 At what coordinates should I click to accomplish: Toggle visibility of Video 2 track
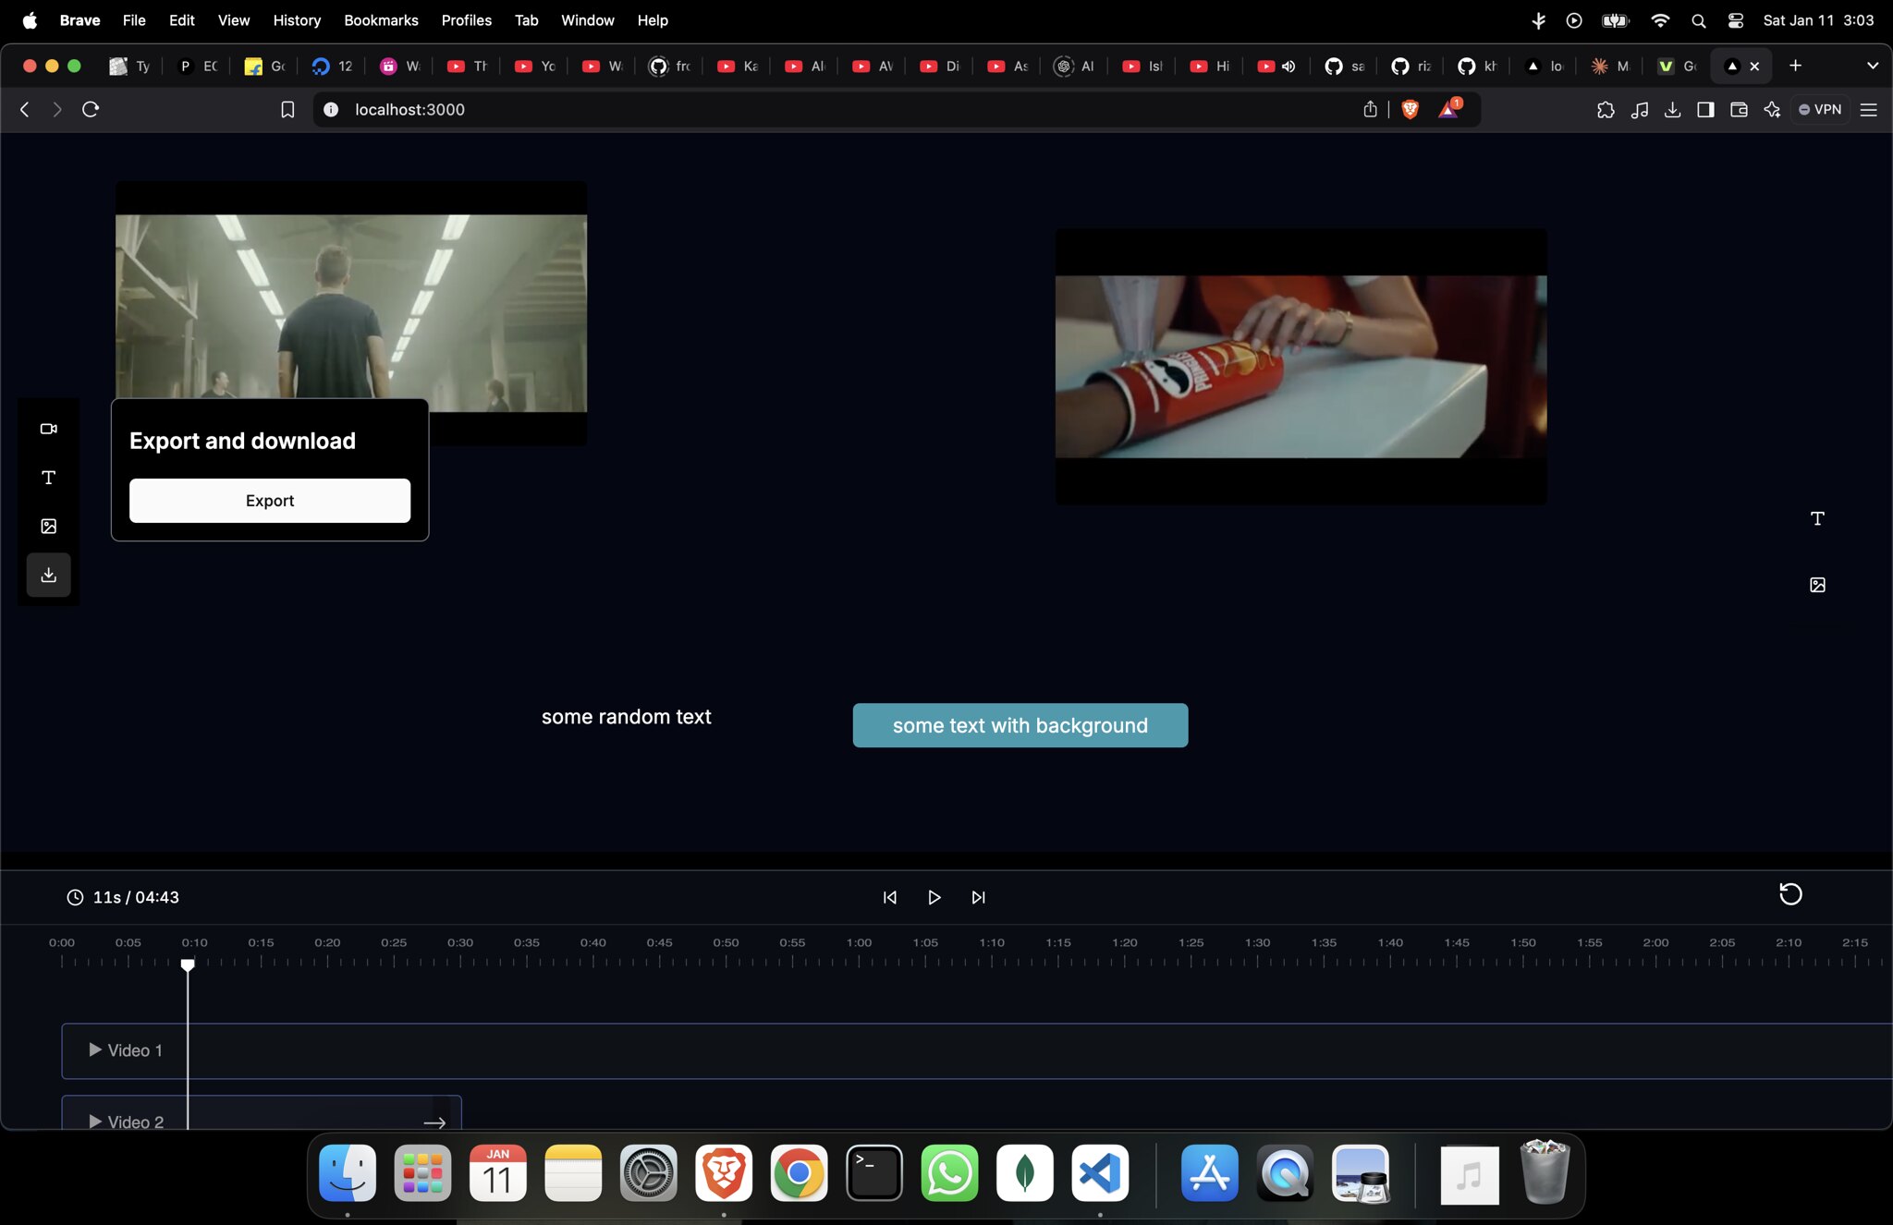click(x=92, y=1122)
